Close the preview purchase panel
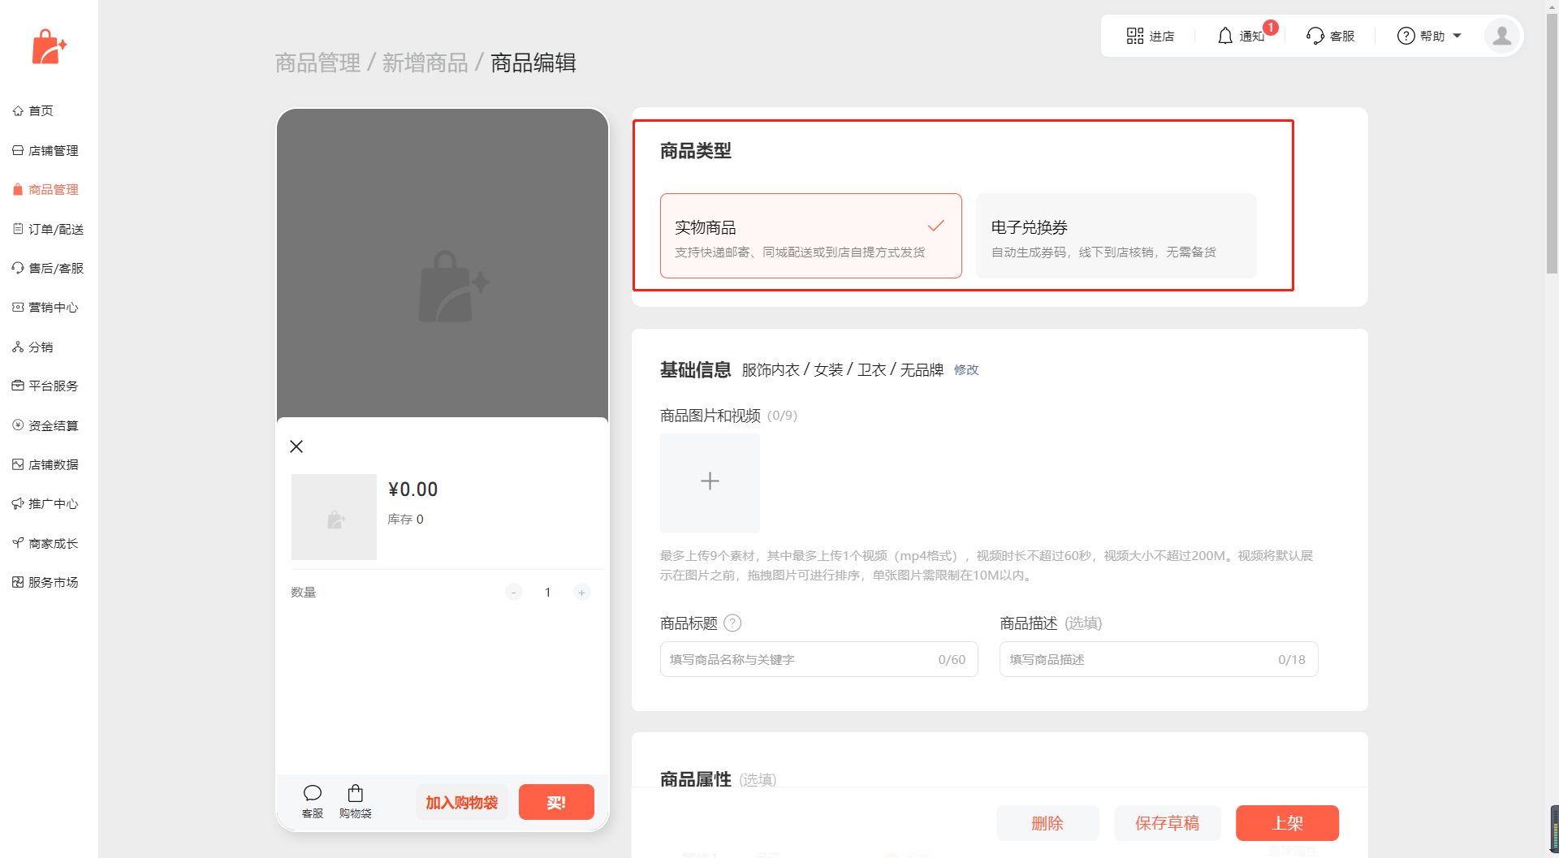Viewport: 1559px width, 858px height. tap(296, 446)
